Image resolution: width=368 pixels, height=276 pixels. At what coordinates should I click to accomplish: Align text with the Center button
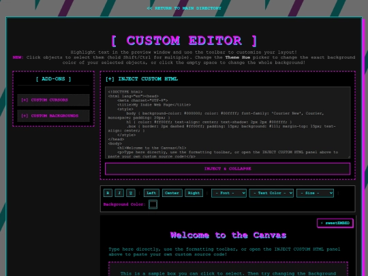(x=172, y=193)
